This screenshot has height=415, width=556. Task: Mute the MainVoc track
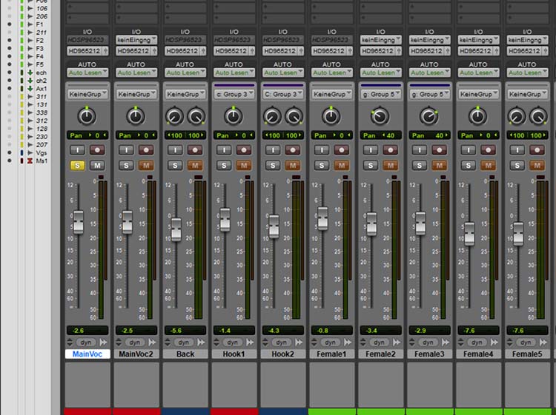pyautogui.click(x=97, y=165)
